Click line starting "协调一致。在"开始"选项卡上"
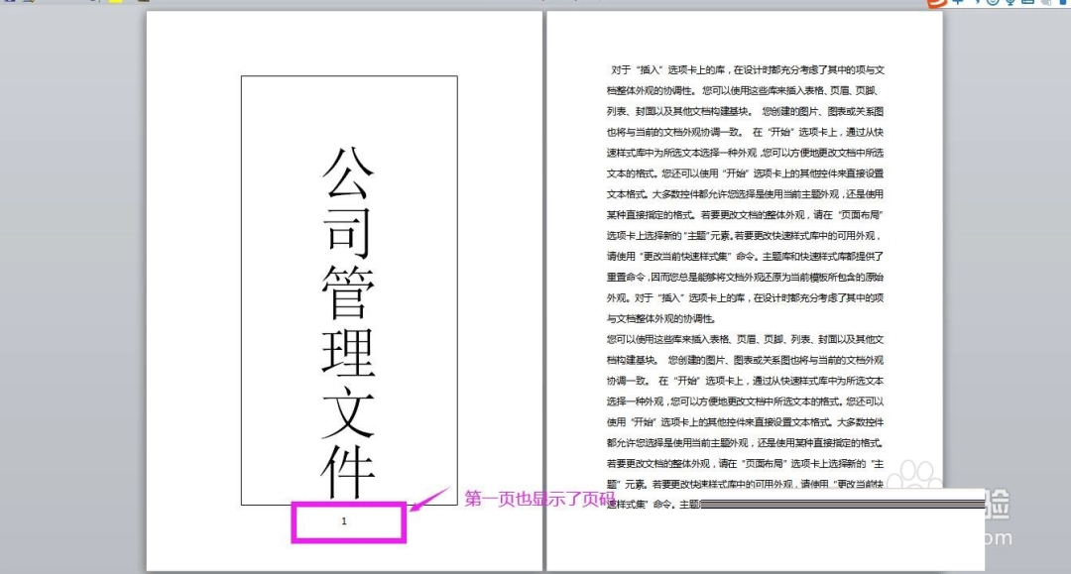Screen dimensions: 1071x574 click(x=745, y=380)
